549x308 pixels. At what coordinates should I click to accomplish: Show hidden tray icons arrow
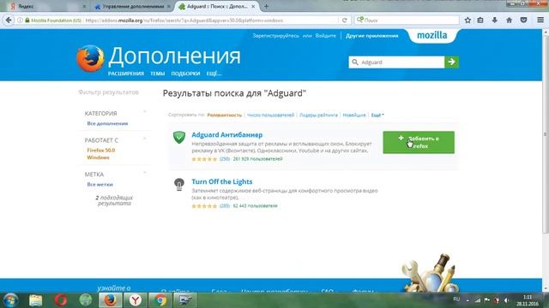click(468, 300)
